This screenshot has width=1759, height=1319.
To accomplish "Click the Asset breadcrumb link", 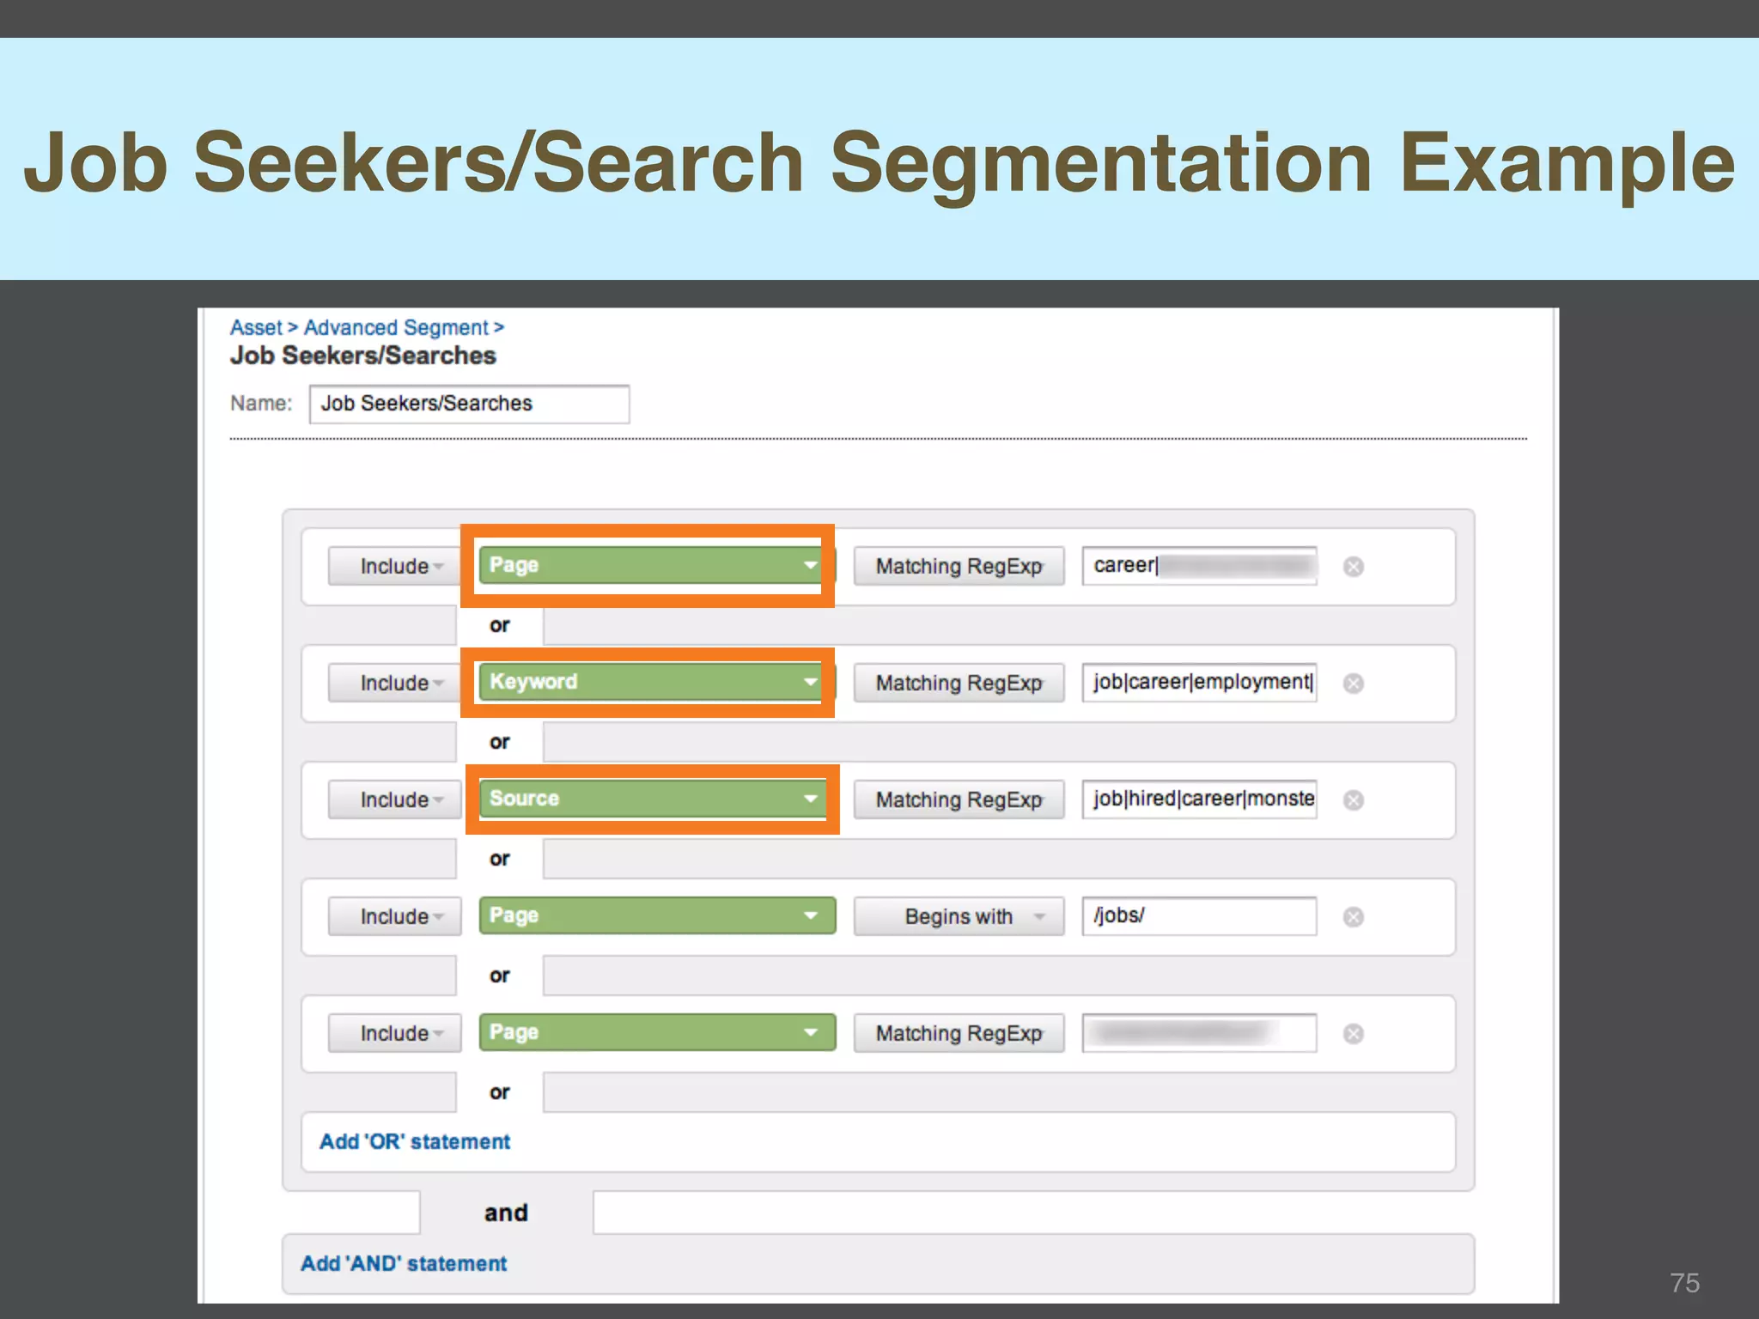I will coord(256,328).
